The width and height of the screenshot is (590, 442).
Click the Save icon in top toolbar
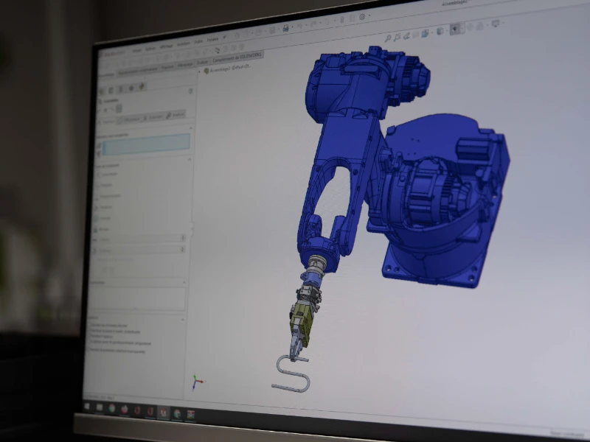pos(272,30)
